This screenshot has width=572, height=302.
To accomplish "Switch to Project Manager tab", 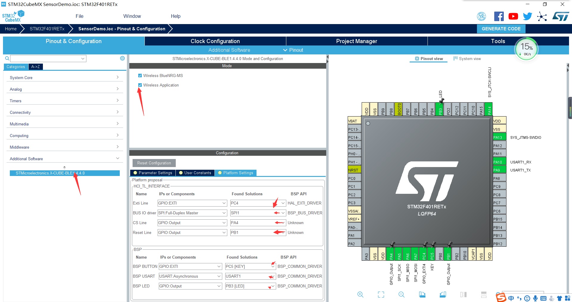I will [x=357, y=41].
